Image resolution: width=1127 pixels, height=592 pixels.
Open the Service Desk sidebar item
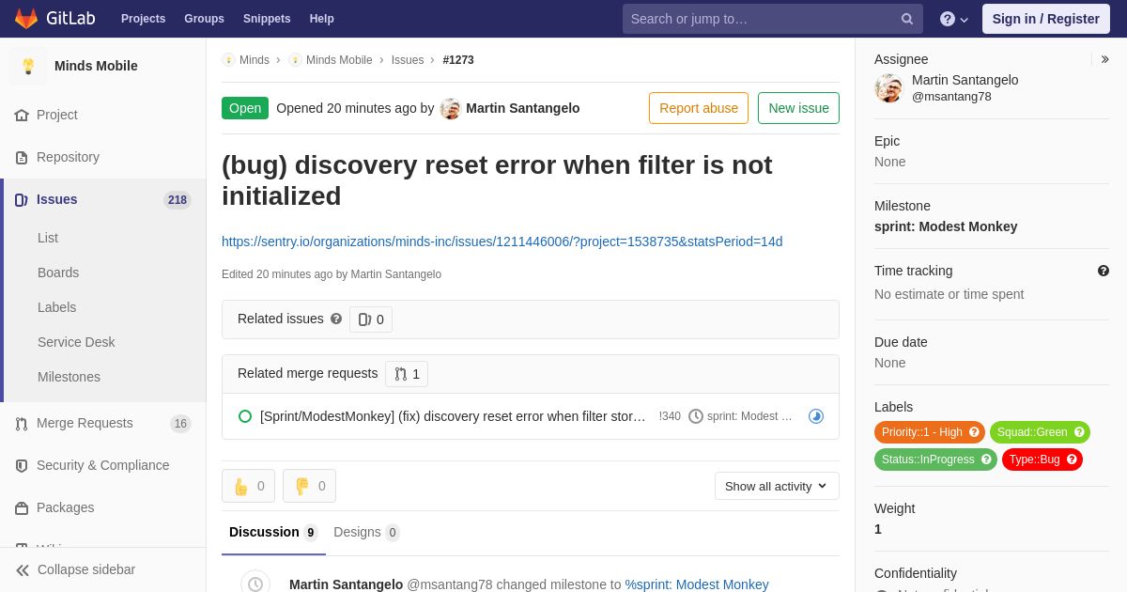click(x=76, y=342)
